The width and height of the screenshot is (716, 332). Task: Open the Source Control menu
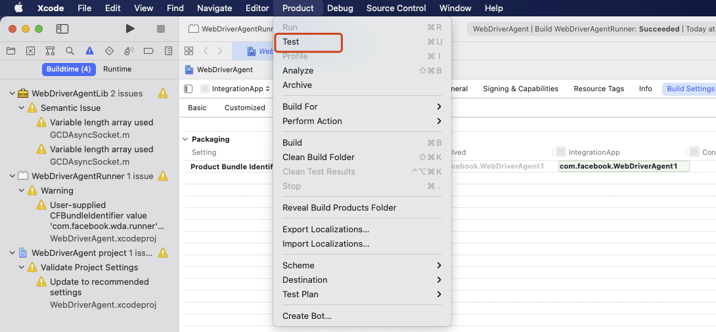click(396, 8)
